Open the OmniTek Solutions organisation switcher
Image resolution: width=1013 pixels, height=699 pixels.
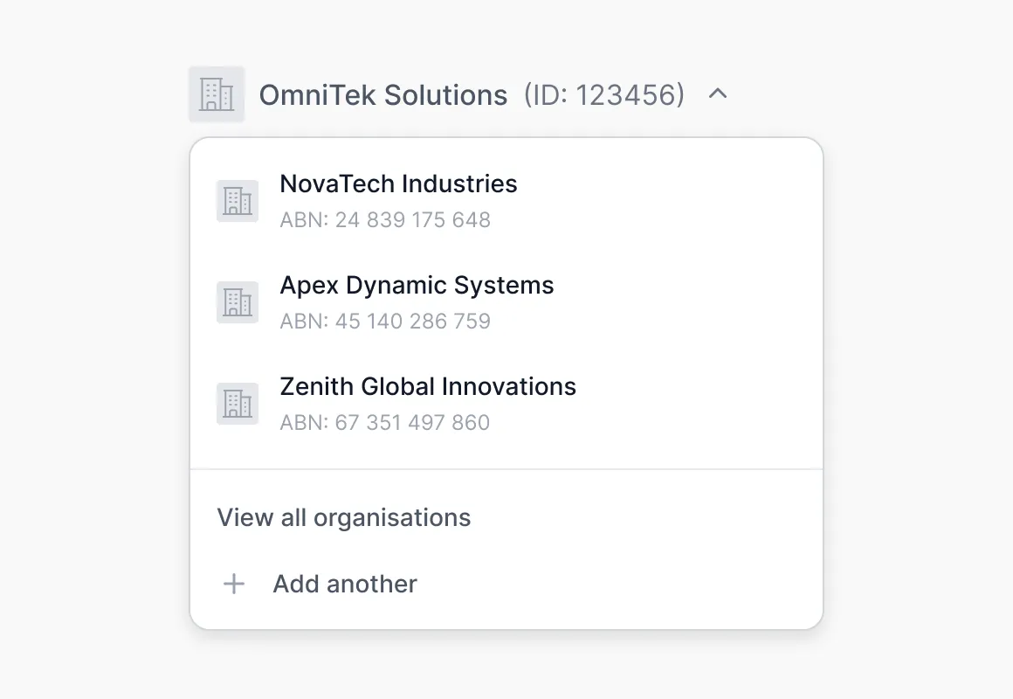(458, 94)
